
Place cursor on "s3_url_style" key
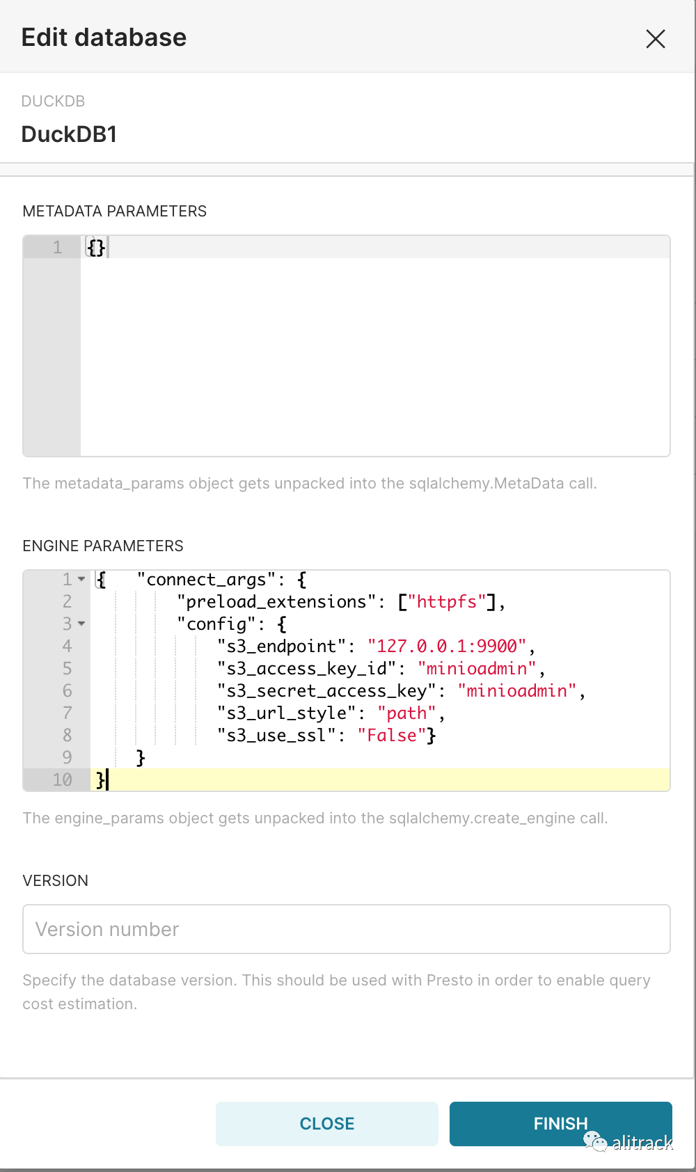click(286, 713)
